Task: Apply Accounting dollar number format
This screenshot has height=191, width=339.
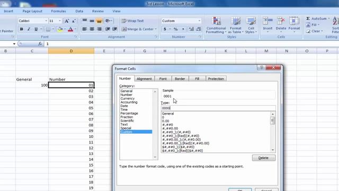Action: pyautogui.click(x=165, y=29)
